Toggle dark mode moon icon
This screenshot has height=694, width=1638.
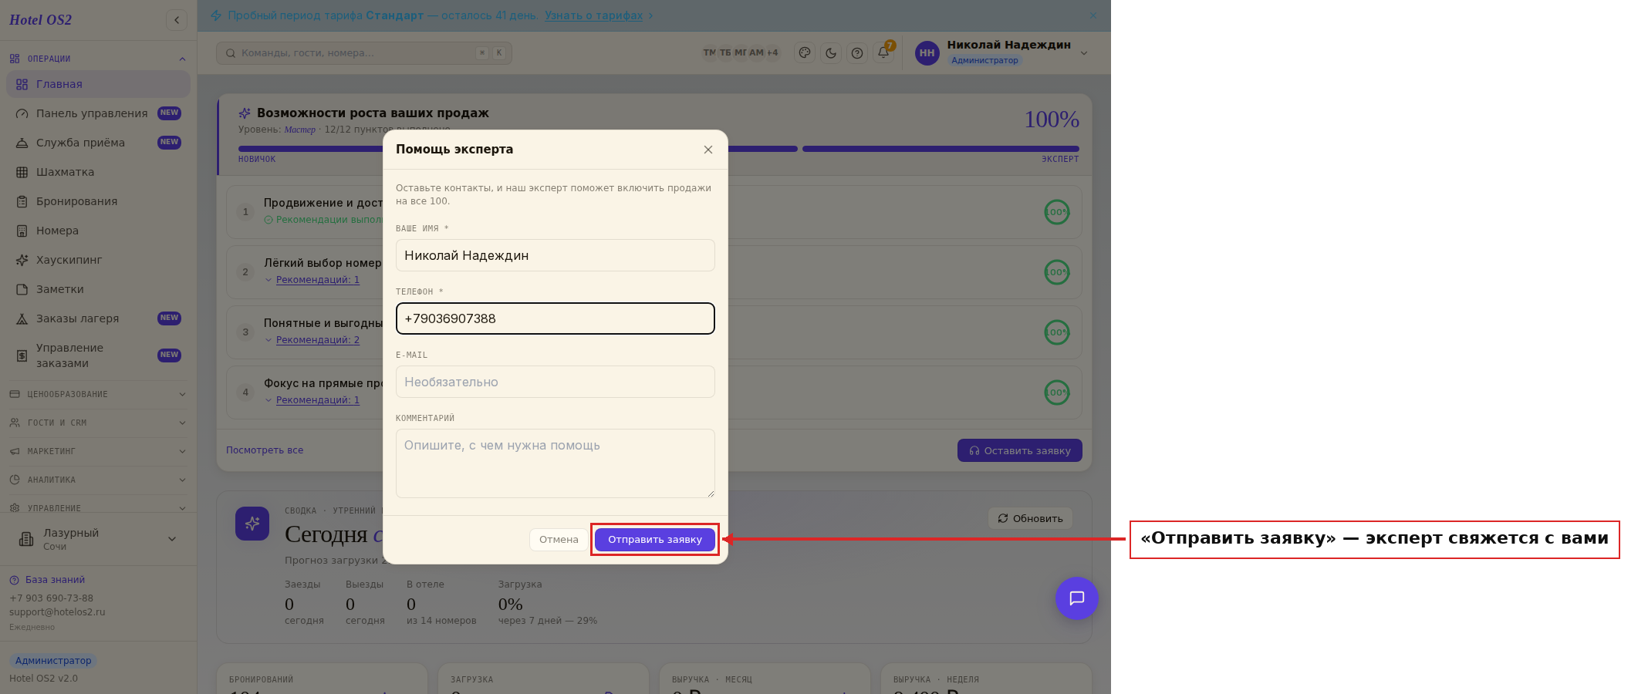click(831, 53)
